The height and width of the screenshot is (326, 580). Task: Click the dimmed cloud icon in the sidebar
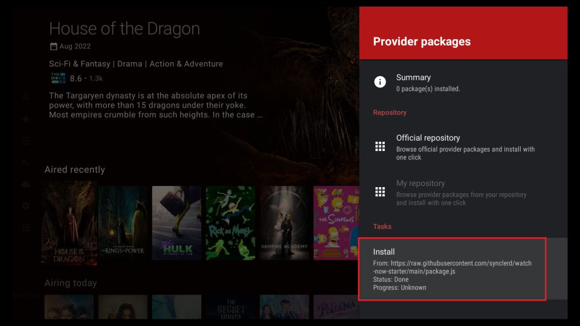(x=25, y=185)
